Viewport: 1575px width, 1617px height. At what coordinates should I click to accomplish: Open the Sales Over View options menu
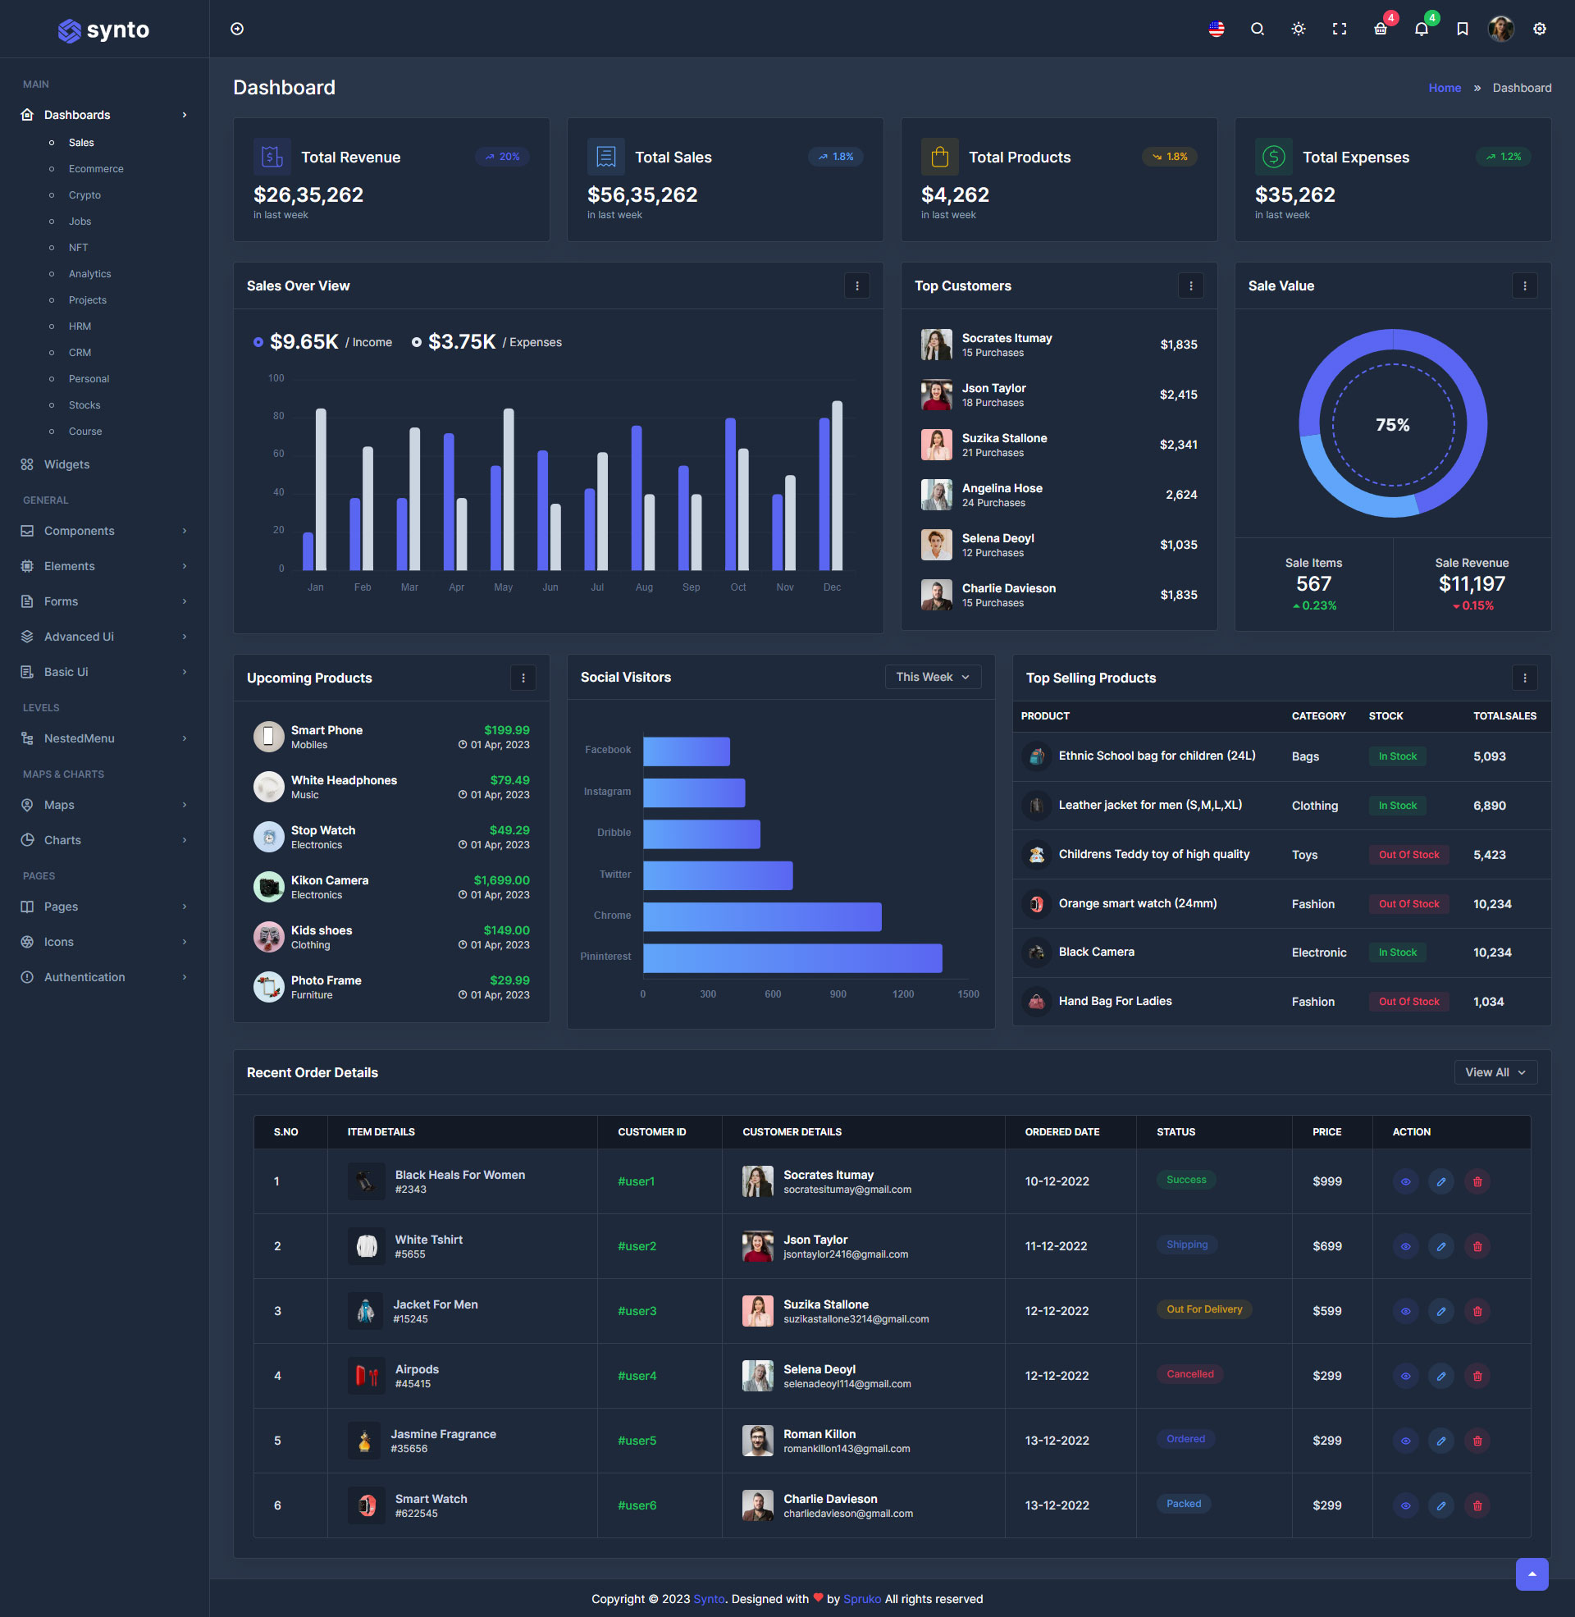856,285
